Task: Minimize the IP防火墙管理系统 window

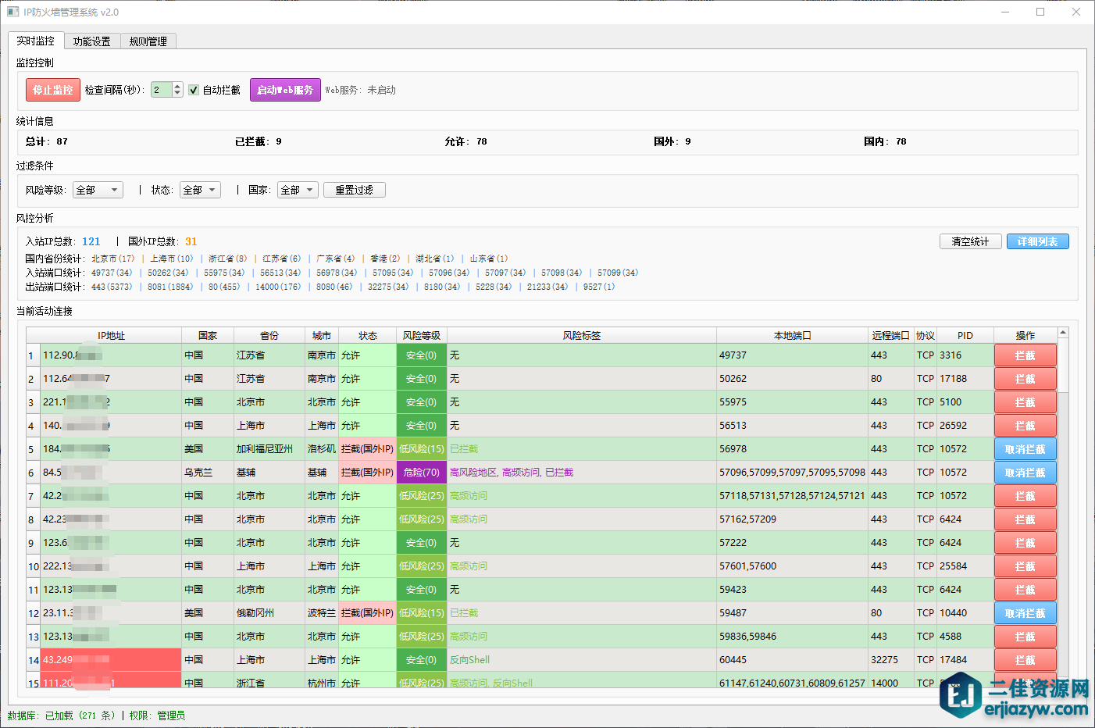Action: 1005,12
